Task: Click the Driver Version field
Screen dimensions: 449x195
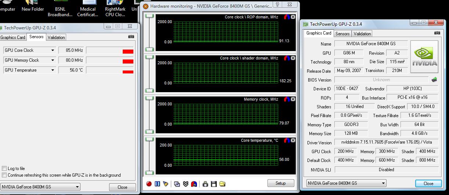Action: coord(387,142)
